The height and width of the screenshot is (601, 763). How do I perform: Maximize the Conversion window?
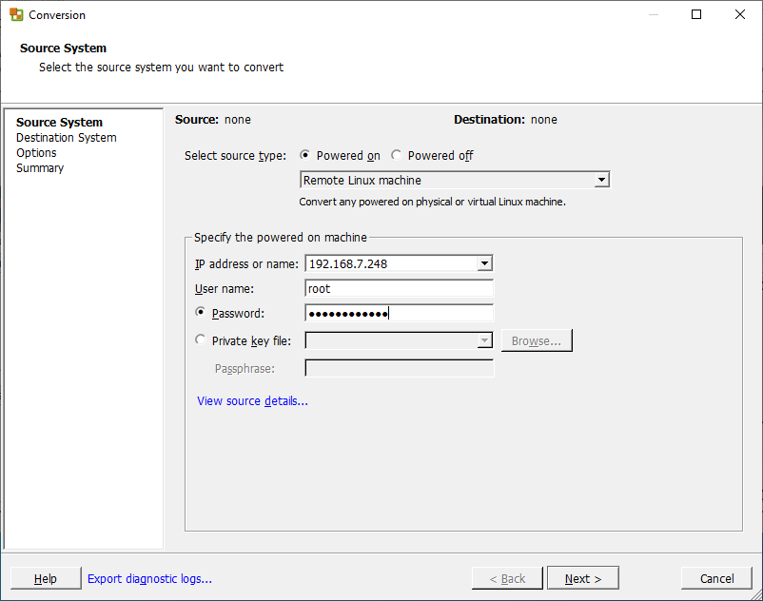coord(696,14)
